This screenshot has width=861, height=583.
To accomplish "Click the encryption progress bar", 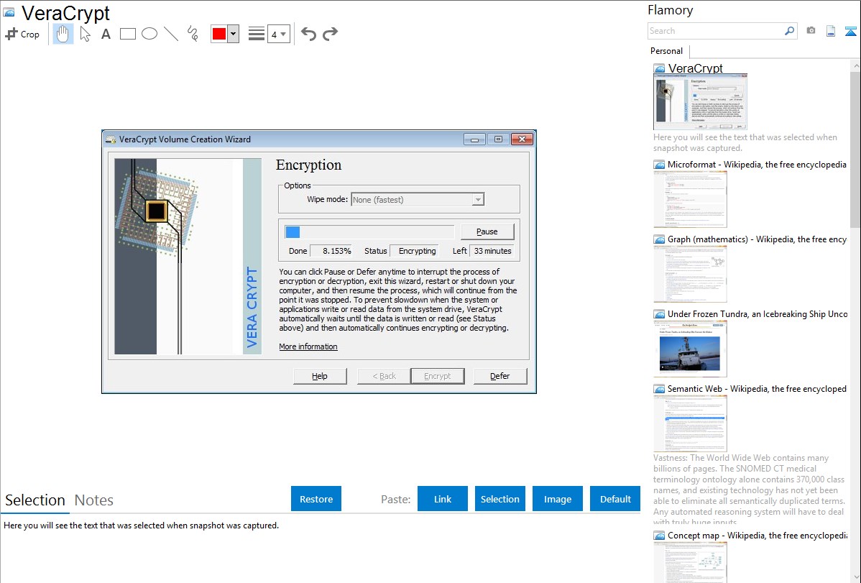I will tap(369, 232).
